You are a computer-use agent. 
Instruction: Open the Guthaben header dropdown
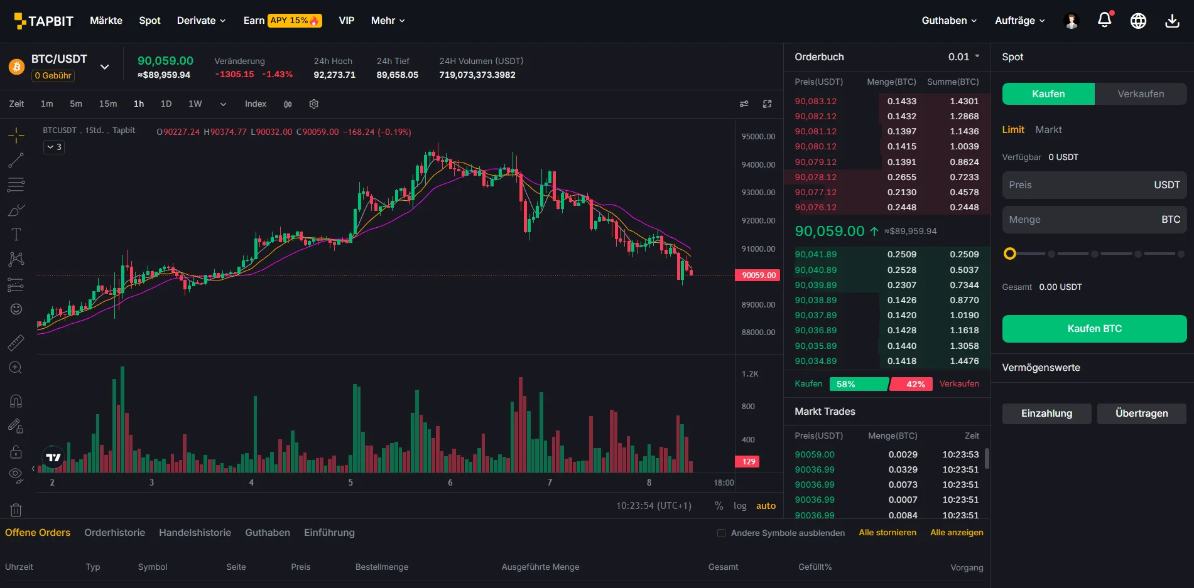point(949,21)
